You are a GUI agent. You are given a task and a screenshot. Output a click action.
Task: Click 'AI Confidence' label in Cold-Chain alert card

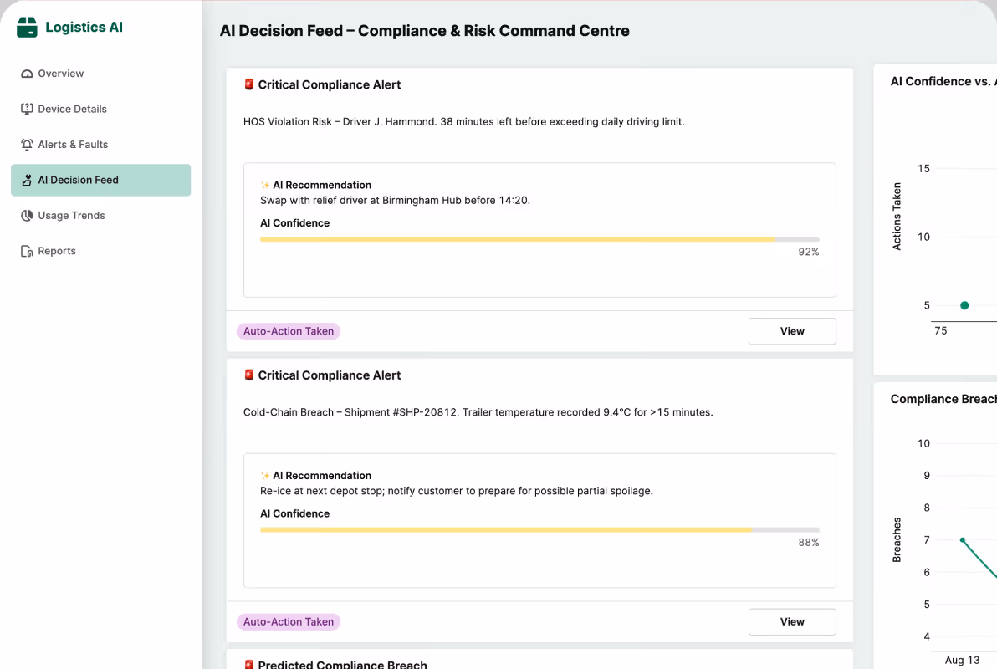pos(295,513)
